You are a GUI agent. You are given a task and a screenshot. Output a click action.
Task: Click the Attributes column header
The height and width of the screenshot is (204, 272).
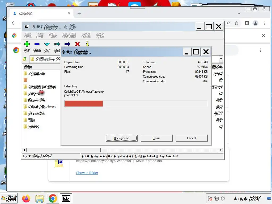[217, 67]
